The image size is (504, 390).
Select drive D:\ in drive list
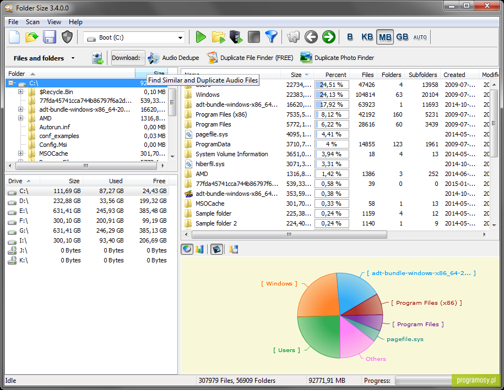click(87, 201)
